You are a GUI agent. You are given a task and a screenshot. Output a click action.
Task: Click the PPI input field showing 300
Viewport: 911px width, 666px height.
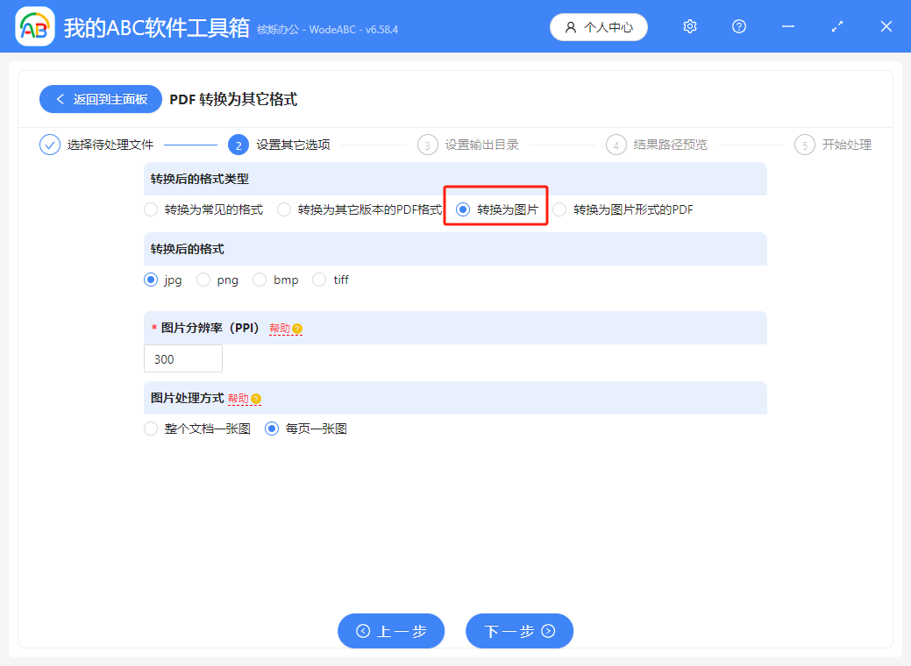pos(182,358)
